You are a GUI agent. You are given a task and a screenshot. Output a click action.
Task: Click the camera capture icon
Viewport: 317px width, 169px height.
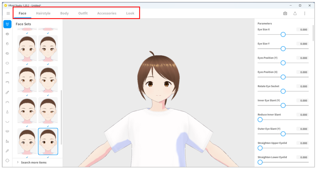click(x=285, y=13)
